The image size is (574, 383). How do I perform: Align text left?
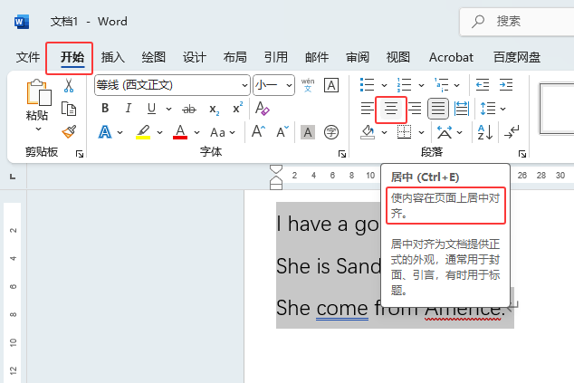[x=368, y=109]
